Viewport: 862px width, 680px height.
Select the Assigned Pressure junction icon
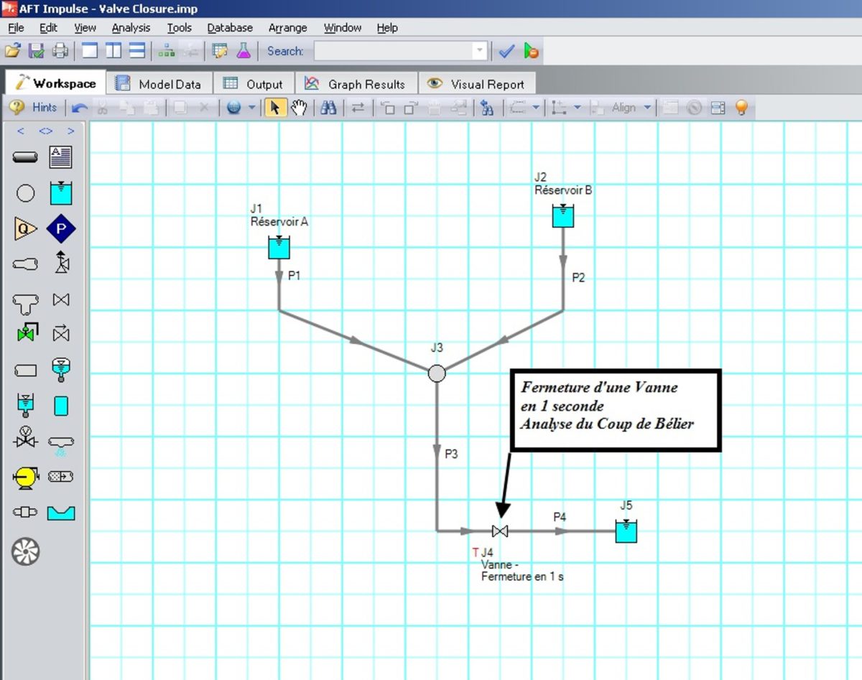61,229
